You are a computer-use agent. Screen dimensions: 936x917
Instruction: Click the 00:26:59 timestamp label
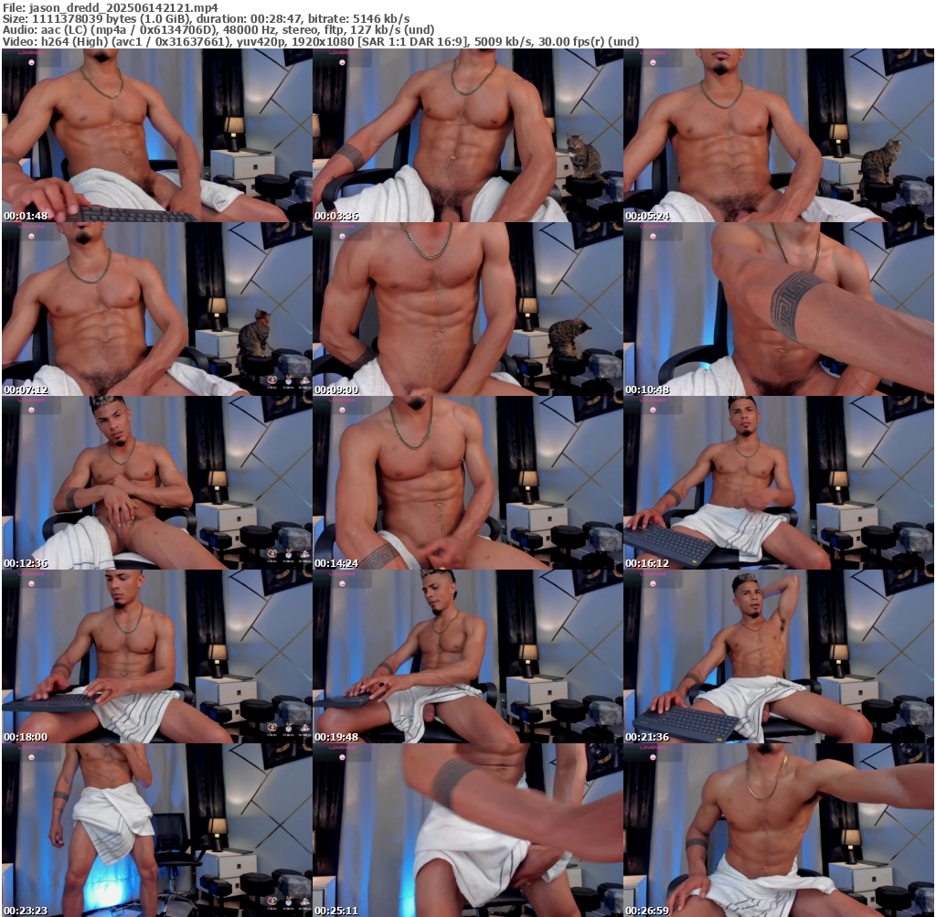[x=647, y=911]
